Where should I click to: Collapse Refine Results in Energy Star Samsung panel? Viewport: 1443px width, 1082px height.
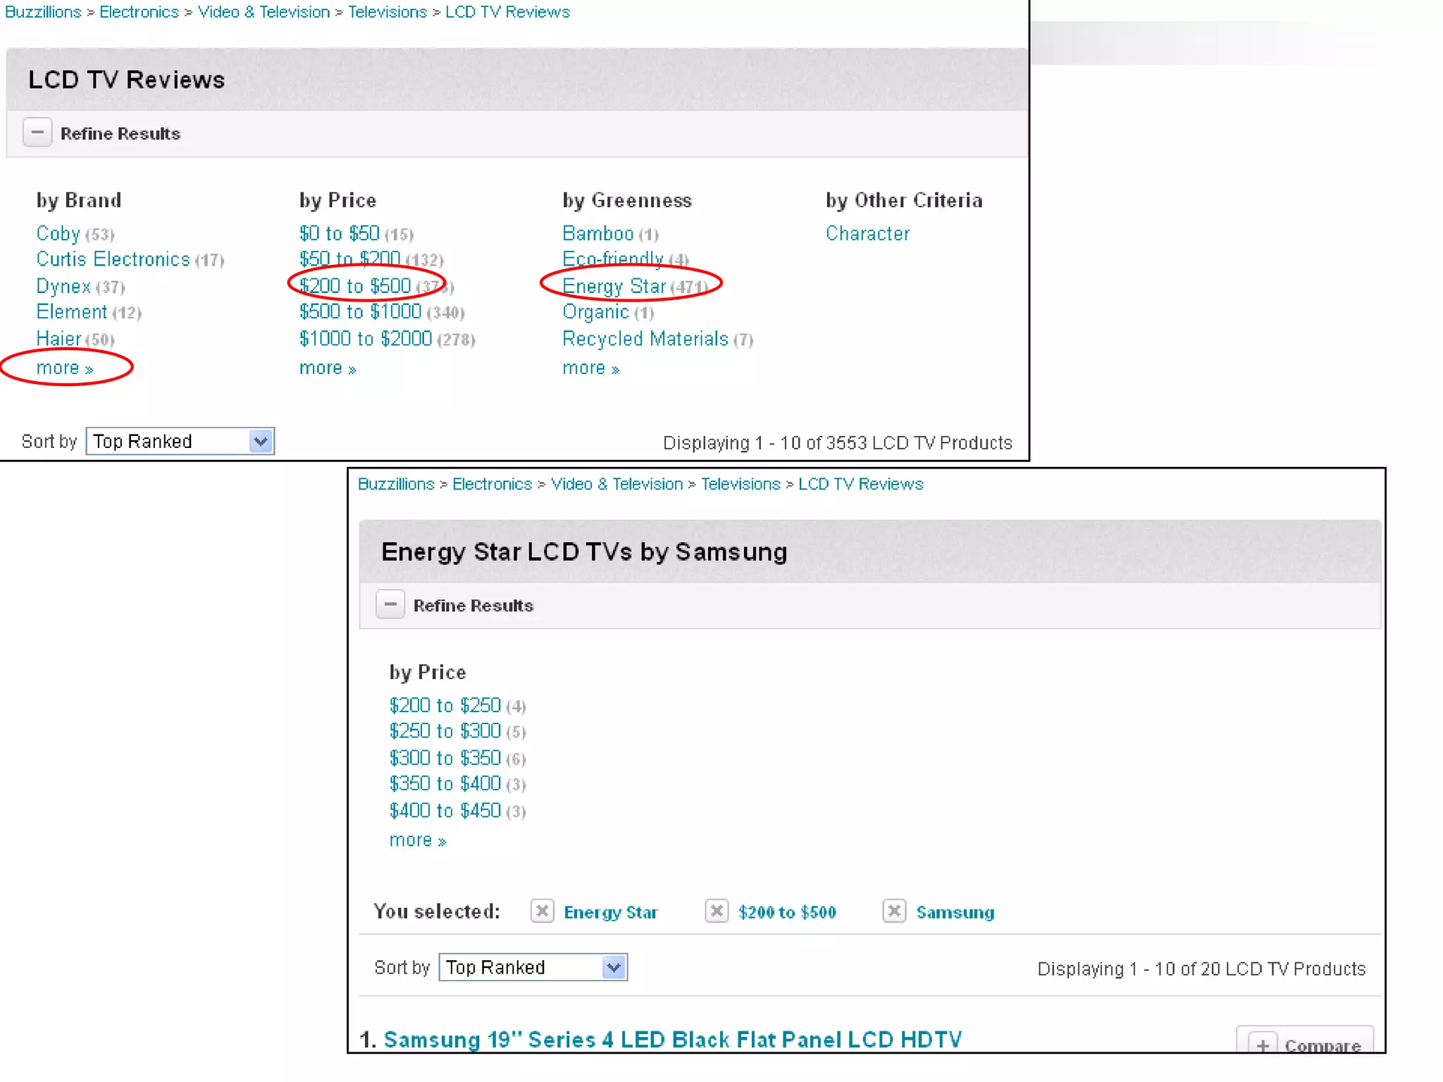(390, 604)
